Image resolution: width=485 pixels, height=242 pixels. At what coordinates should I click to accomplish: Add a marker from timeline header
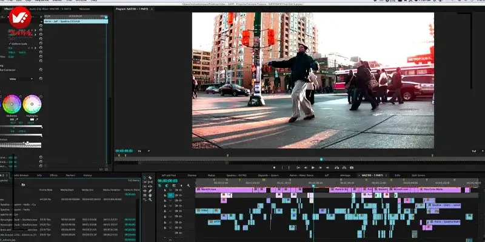tap(181, 186)
